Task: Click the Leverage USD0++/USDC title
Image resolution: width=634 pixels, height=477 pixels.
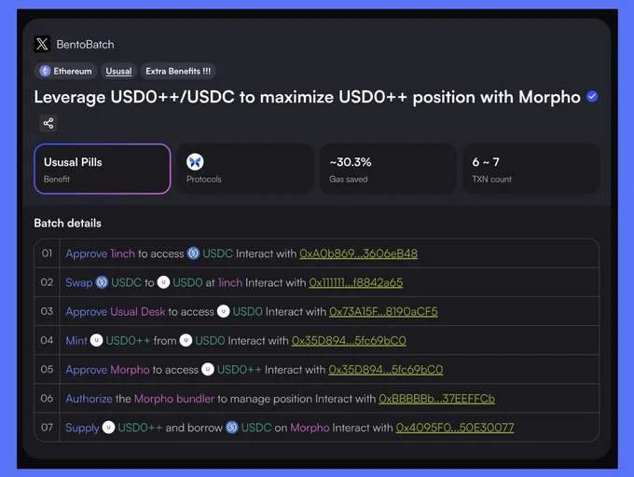Action: point(308,97)
